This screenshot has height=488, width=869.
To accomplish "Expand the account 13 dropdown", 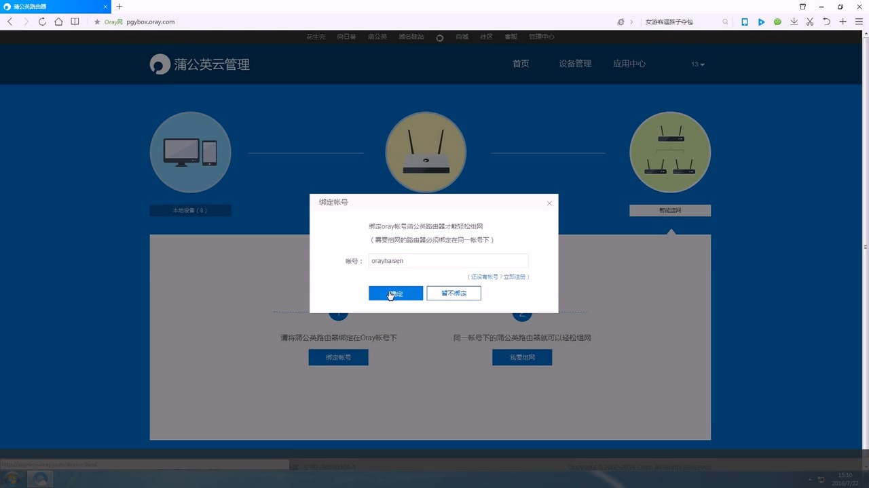I will (698, 64).
